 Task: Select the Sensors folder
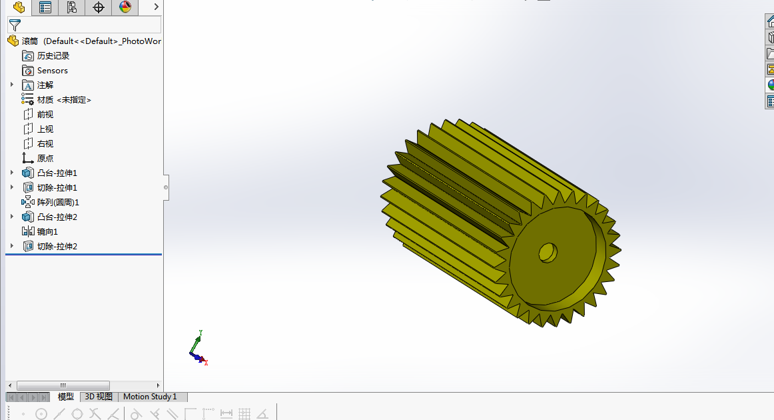point(45,71)
